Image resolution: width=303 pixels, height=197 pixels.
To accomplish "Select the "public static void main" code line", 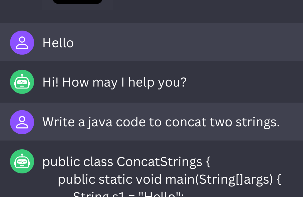I will [170, 179].
